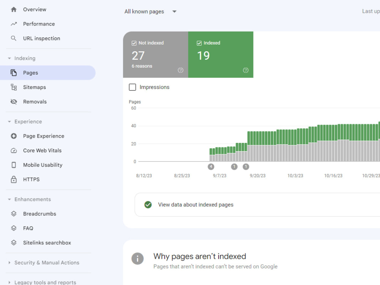Click the Sitemaps tree icon

[x=14, y=87]
